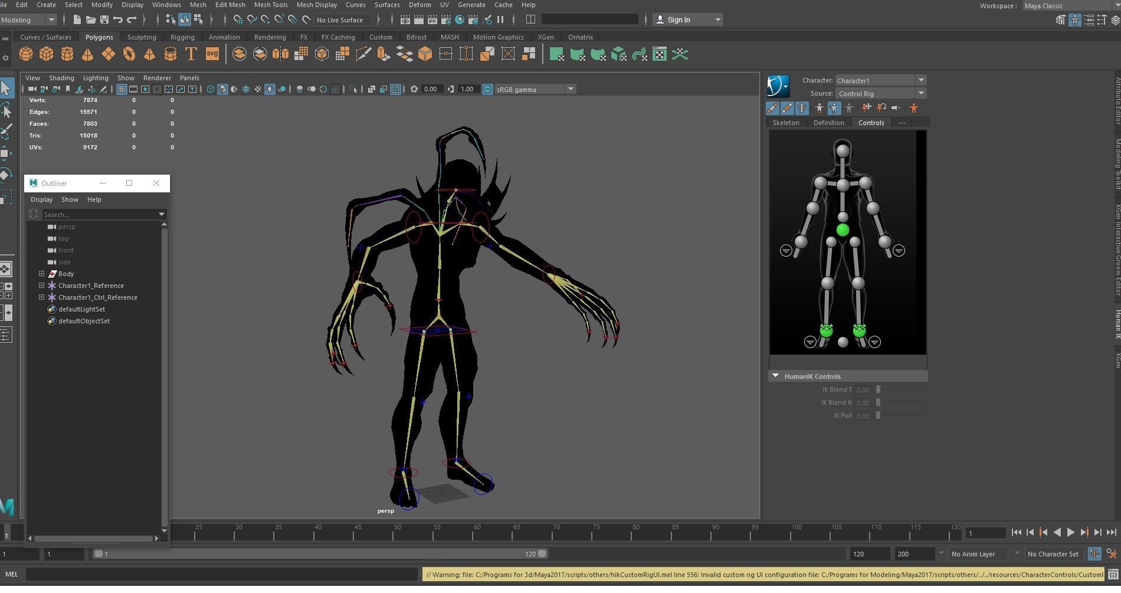Viewport: 1121px width, 593px height.
Task: Toggle Show/Hide Skeleton in HumanIK
Action: [x=772, y=107]
